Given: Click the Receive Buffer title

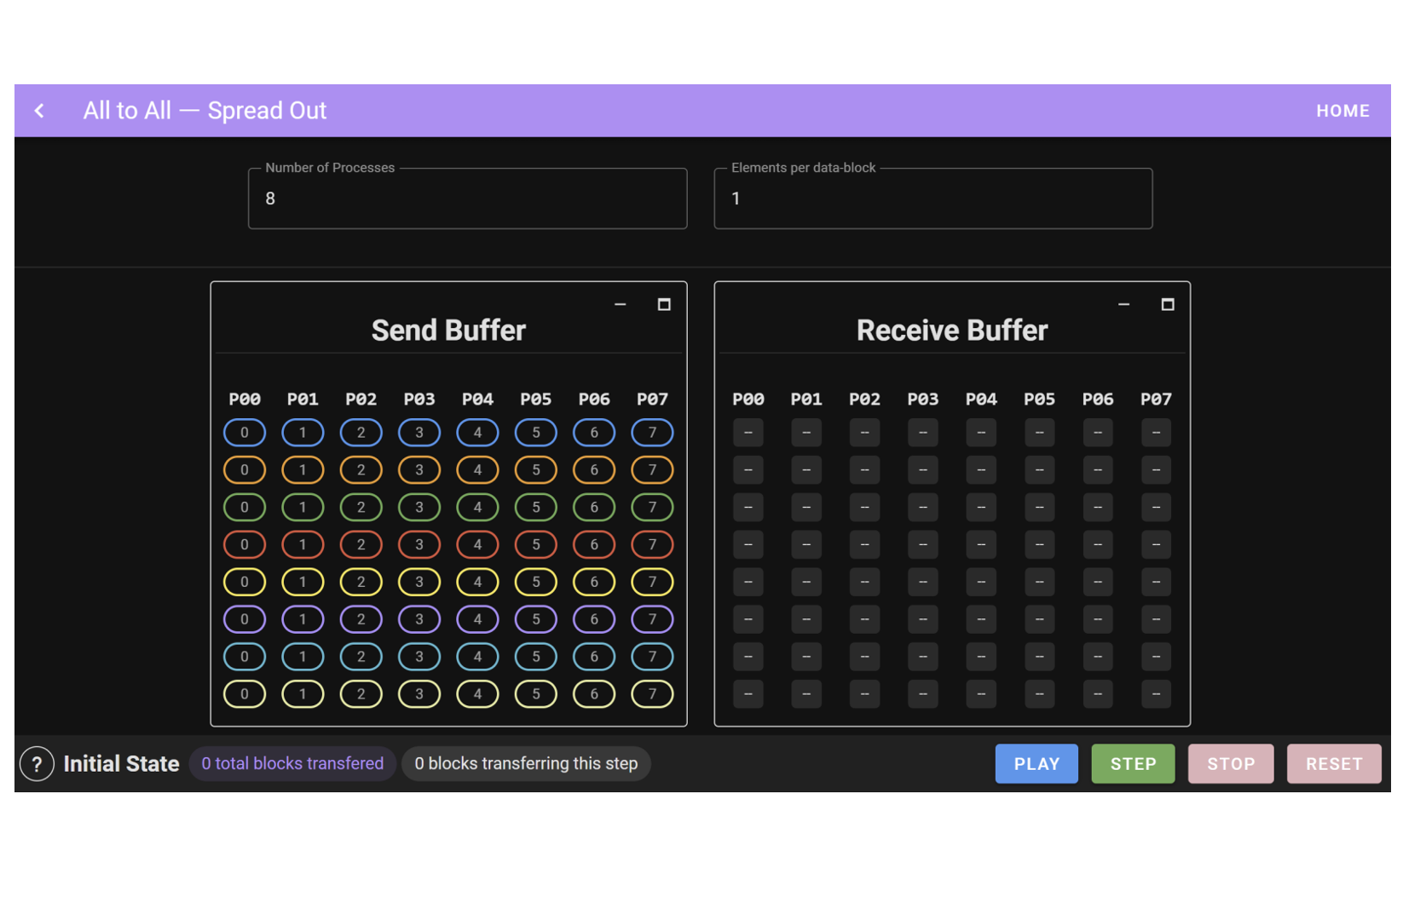Looking at the screenshot, I should (952, 330).
